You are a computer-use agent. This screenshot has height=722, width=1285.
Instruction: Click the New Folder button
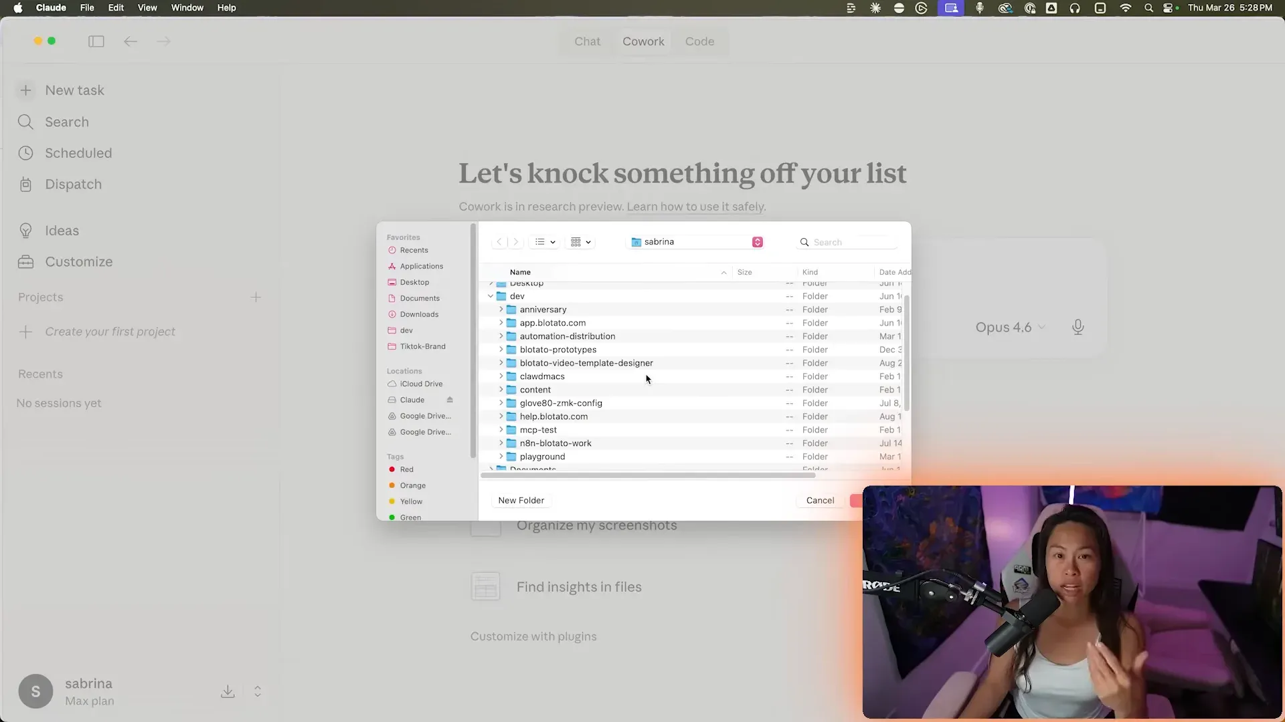521,501
